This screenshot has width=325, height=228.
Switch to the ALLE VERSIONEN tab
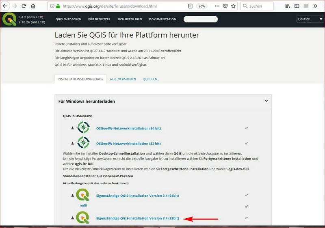click(x=123, y=79)
